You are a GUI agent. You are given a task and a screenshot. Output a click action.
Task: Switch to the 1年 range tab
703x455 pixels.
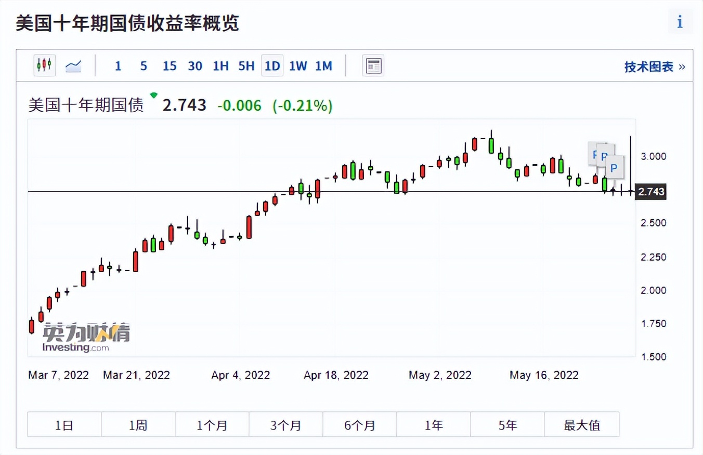point(434,424)
